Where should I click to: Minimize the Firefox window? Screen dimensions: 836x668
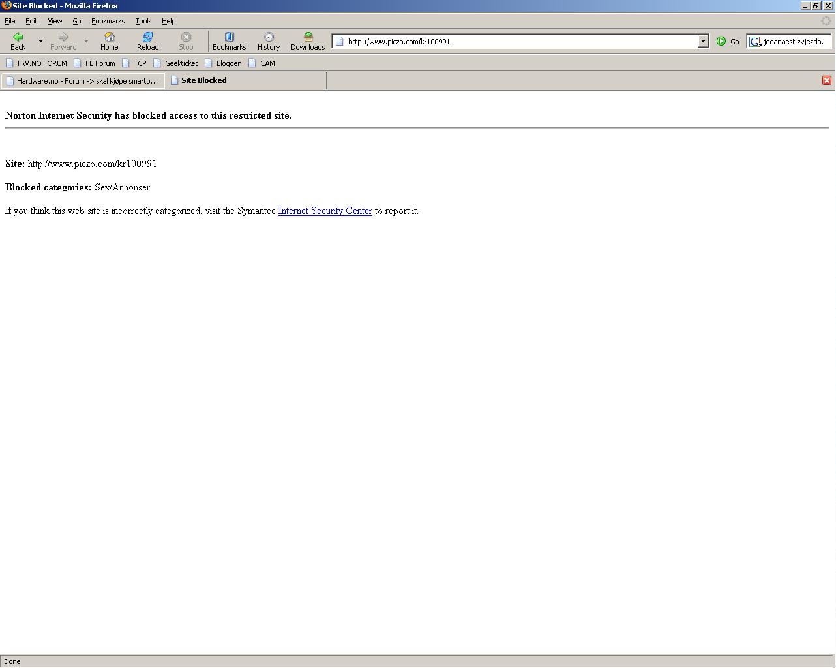click(805, 5)
